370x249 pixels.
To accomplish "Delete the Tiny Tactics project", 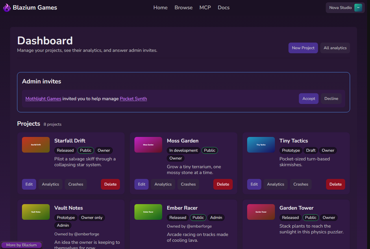I will [336, 184].
